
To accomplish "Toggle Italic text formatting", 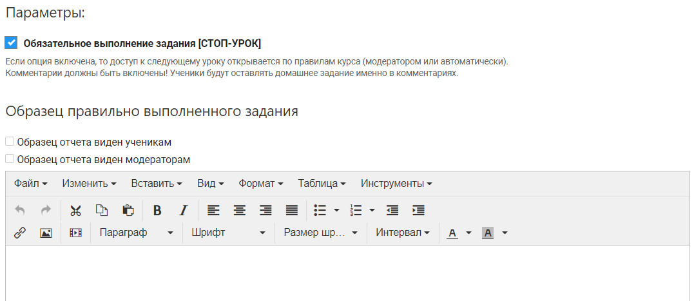I will (x=184, y=210).
